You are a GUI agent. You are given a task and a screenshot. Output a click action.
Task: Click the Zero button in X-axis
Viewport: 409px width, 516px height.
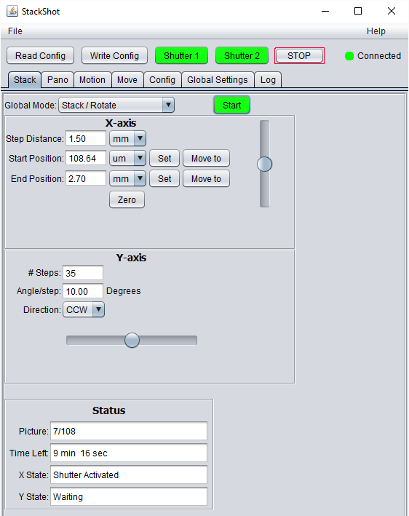tap(127, 199)
